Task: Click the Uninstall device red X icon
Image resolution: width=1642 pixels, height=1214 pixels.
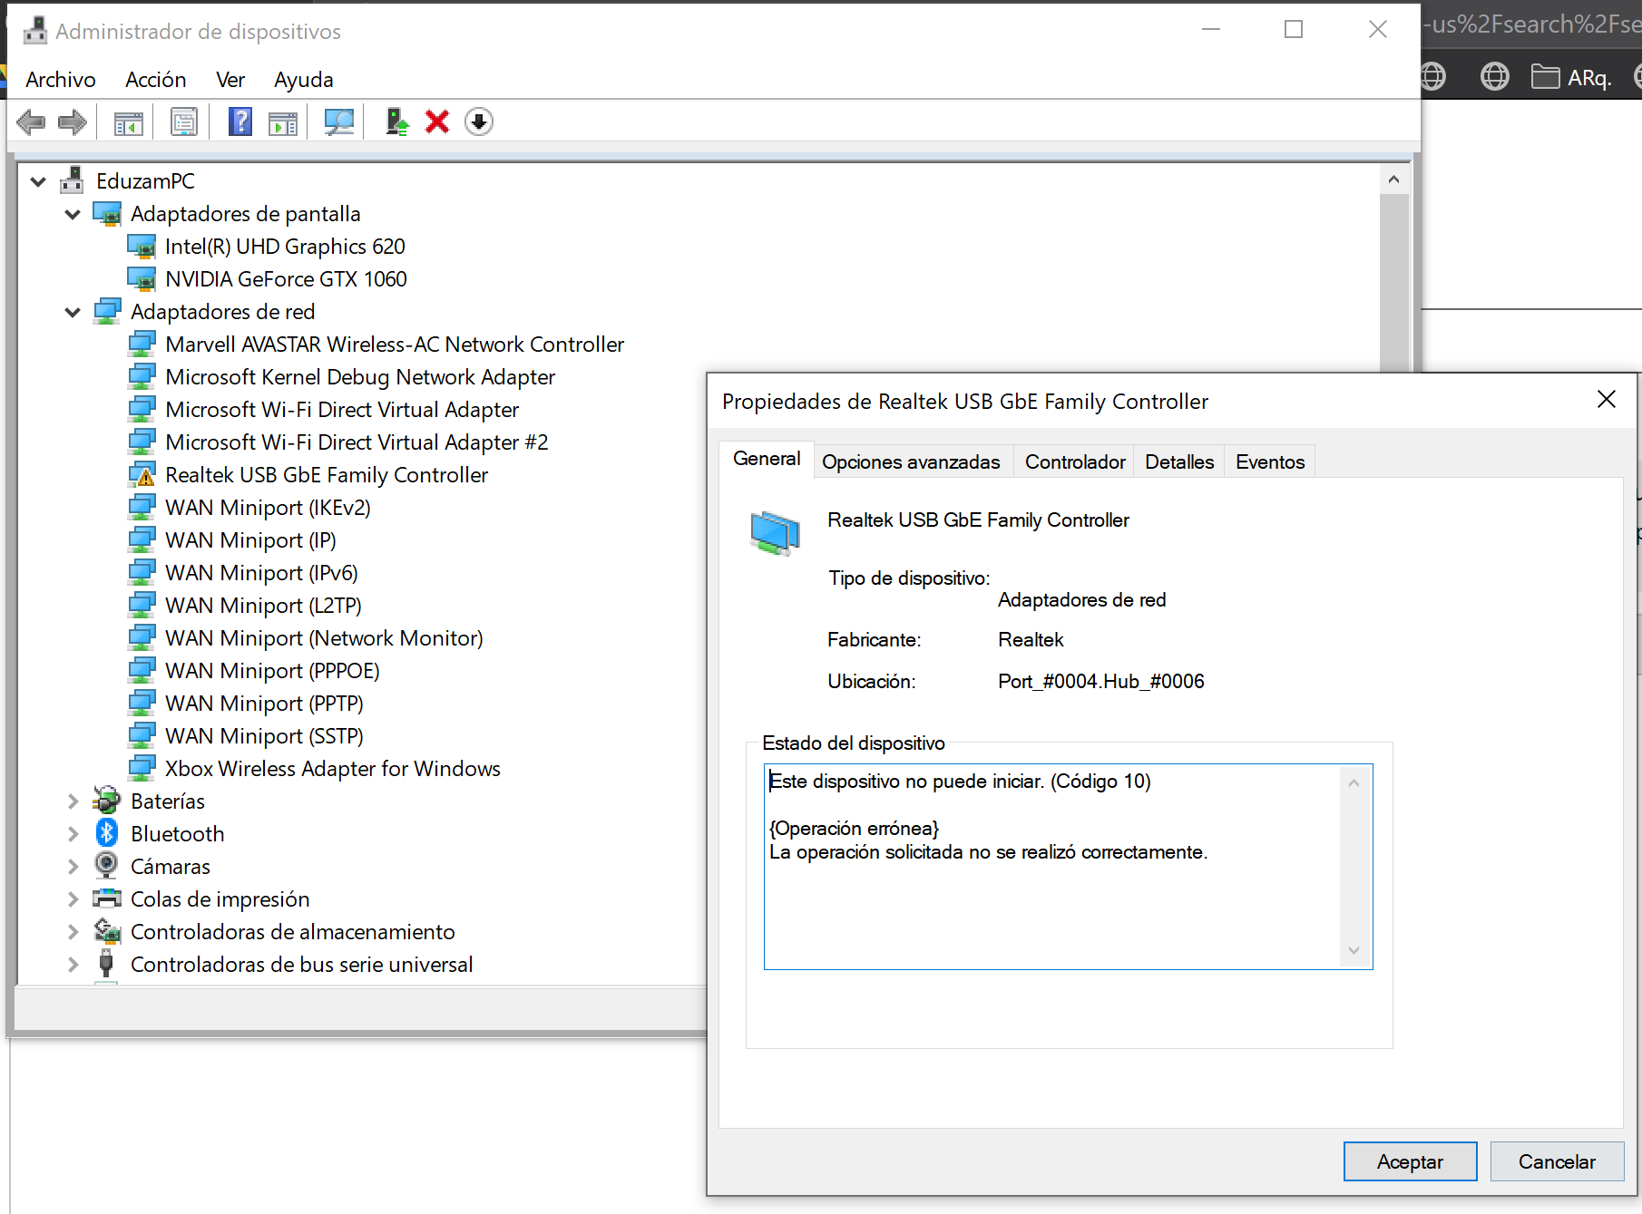Action: [436, 121]
